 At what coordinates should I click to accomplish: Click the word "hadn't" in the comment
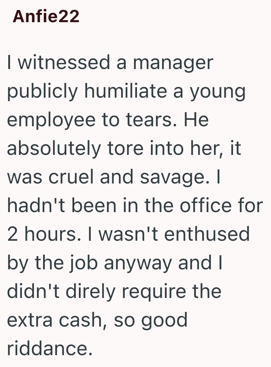(36, 205)
